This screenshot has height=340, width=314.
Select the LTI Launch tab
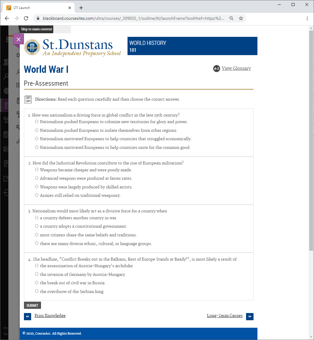tap(39, 8)
